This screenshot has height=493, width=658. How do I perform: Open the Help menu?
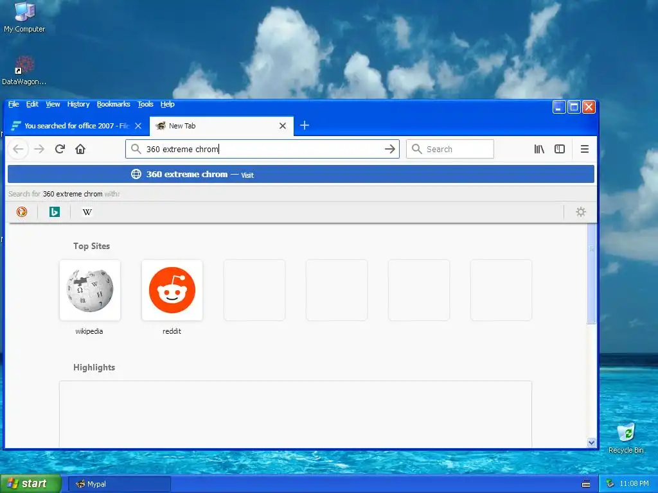168,104
